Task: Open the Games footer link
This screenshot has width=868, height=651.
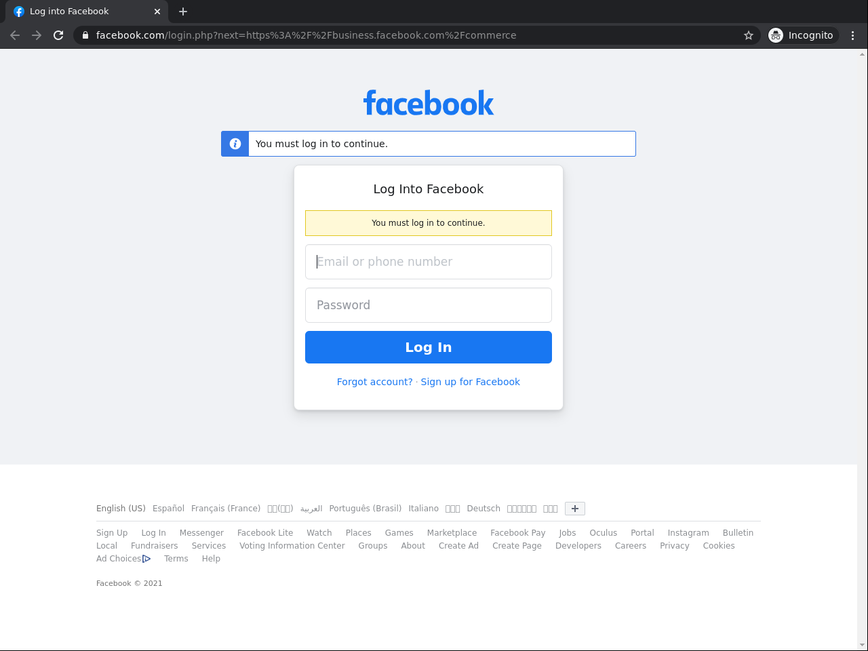Action: pos(399,533)
